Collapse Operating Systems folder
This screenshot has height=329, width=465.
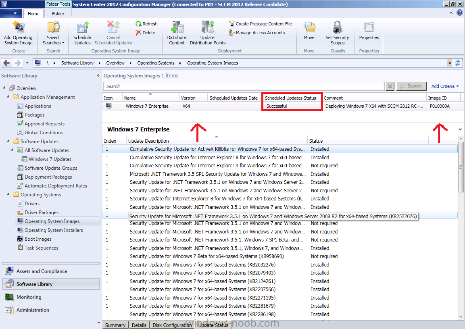8,194
